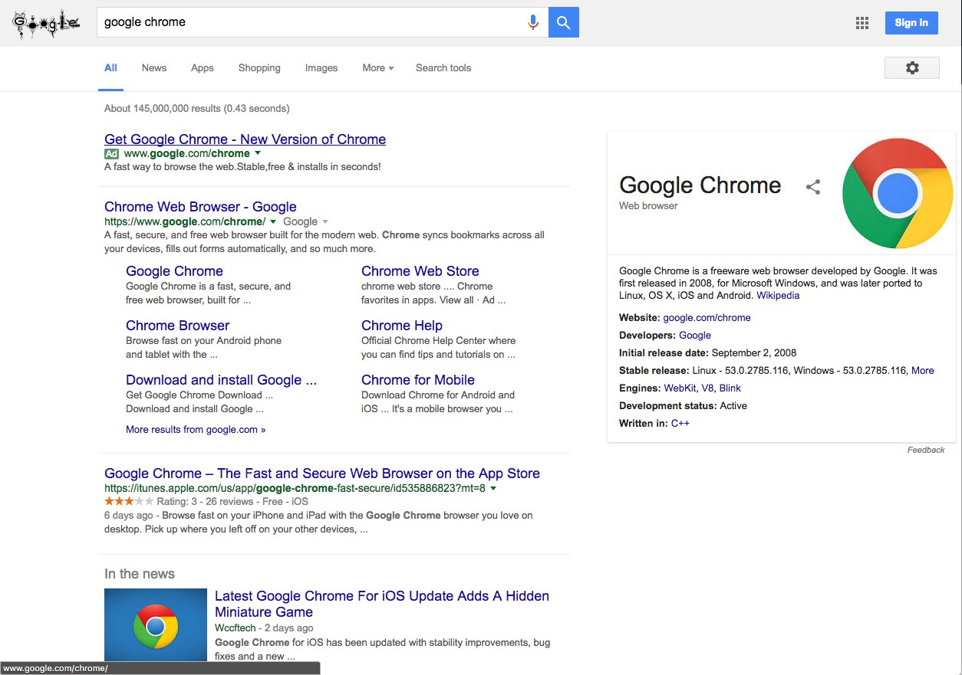Click 'Google Chrome' knowledge panel title

[700, 185]
